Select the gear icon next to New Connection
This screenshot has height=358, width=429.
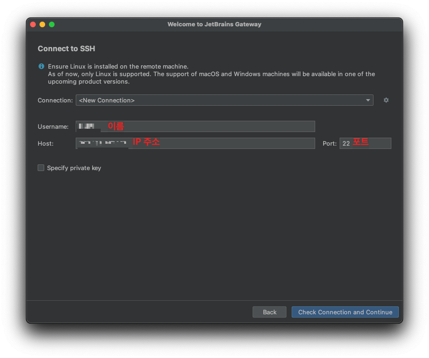[386, 100]
